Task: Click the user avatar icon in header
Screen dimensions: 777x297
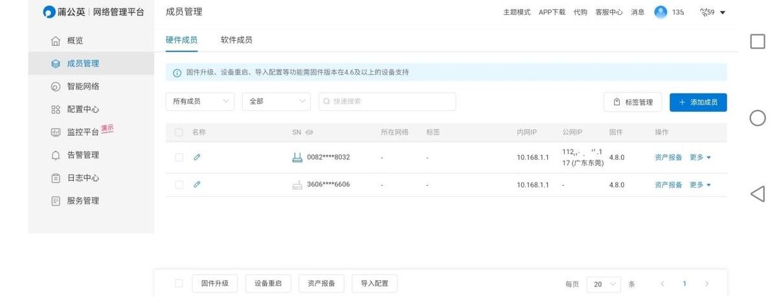Action: [x=660, y=12]
